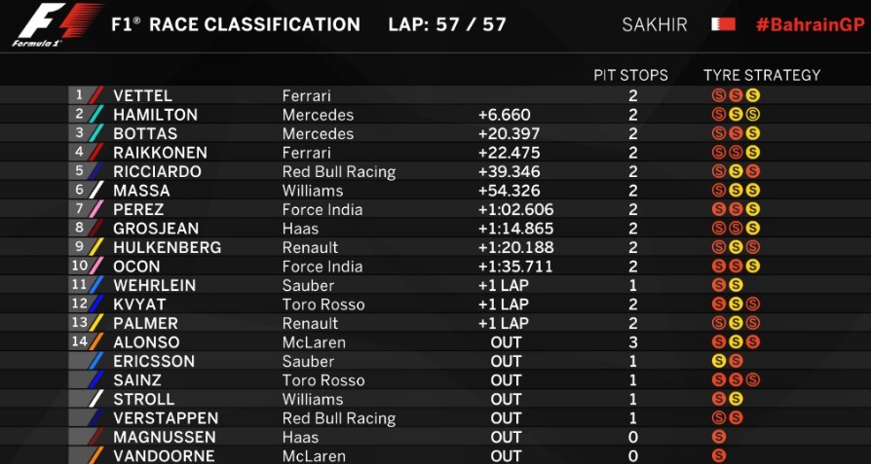871x464 pixels.
Task: Click Massa's Williams team name
Action: point(313,191)
